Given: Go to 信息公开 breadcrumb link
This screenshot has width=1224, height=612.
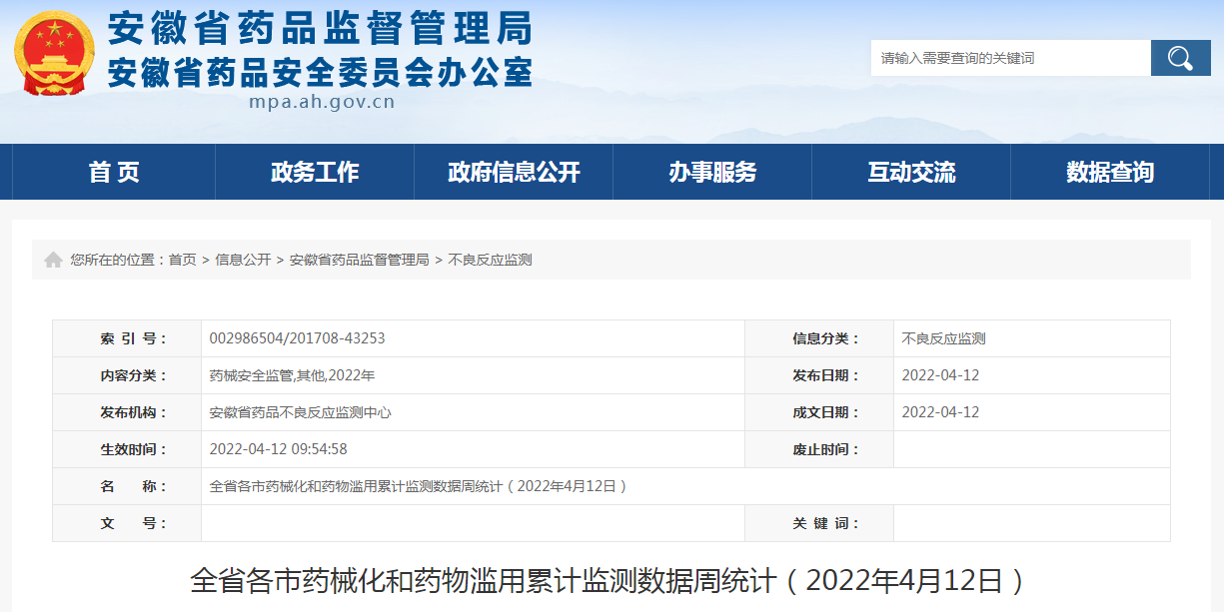Looking at the screenshot, I should (243, 260).
